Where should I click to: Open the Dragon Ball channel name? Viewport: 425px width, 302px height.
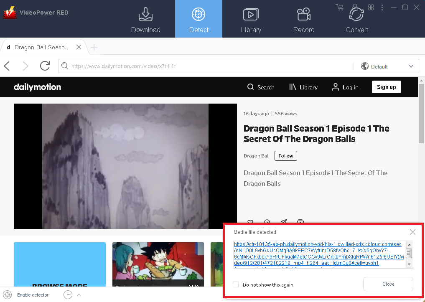(257, 156)
